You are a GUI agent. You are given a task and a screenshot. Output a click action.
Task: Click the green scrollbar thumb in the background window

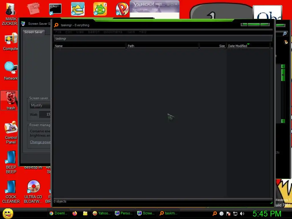283,75
